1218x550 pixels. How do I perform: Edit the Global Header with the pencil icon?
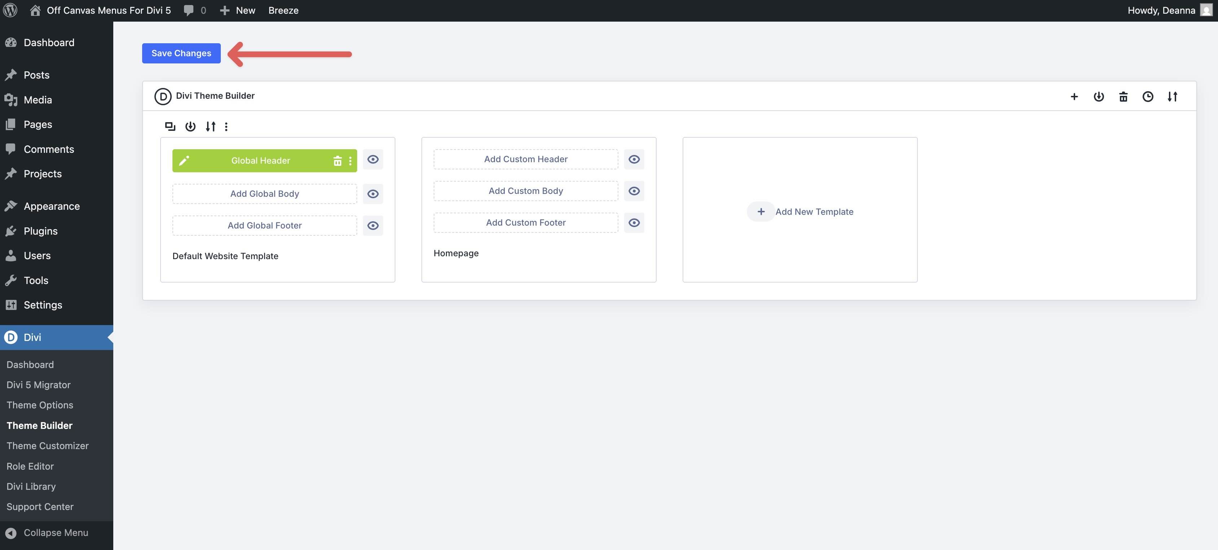pyautogui.click(x=184, y=160)
